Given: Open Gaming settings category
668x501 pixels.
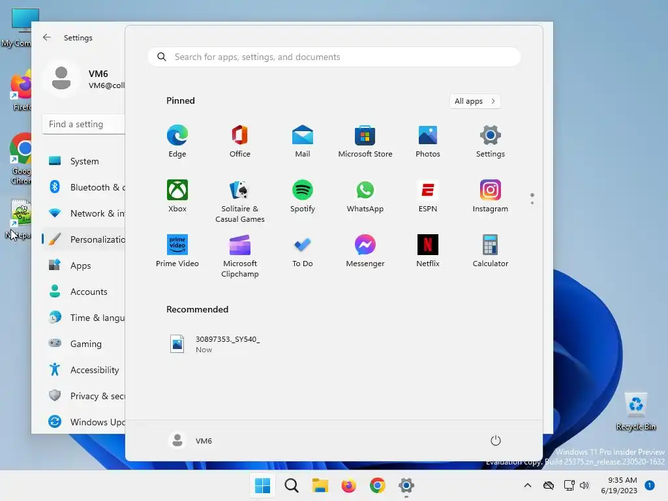Looking at the screenshot, I should [84, 343].
